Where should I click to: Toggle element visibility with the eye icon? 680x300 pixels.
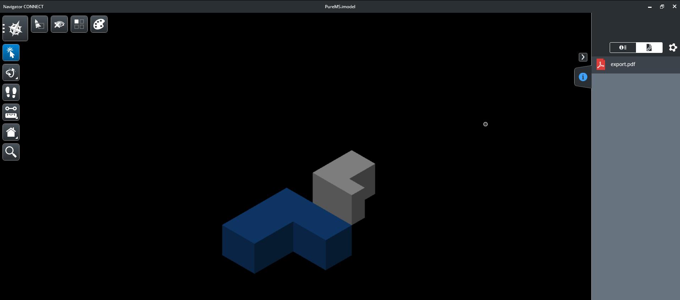point(59,24)
